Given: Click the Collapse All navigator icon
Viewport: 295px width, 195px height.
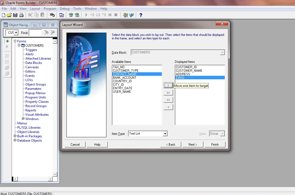Looking at the screenshot, I should tap(7, 74).
